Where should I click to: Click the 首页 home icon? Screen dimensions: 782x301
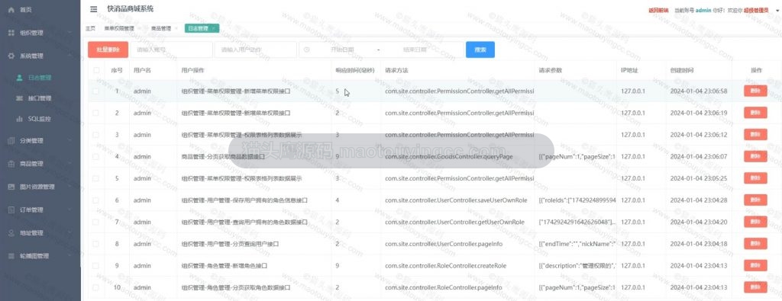tap(11, 9)
